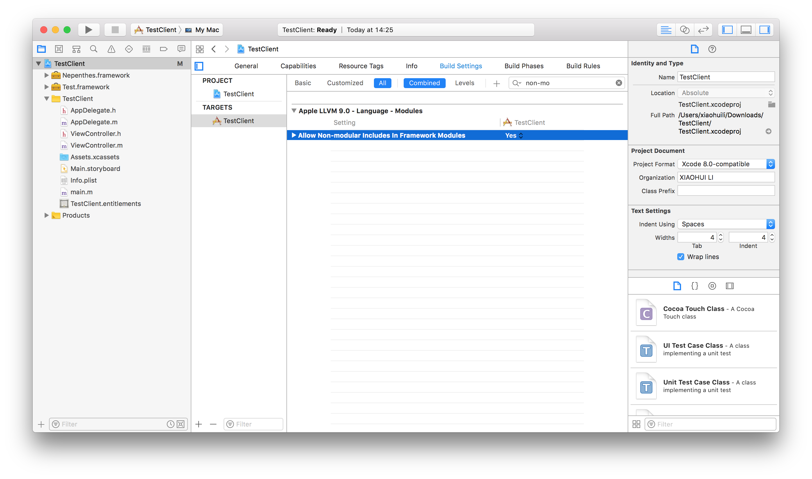Add a build setting with plus

496,84
